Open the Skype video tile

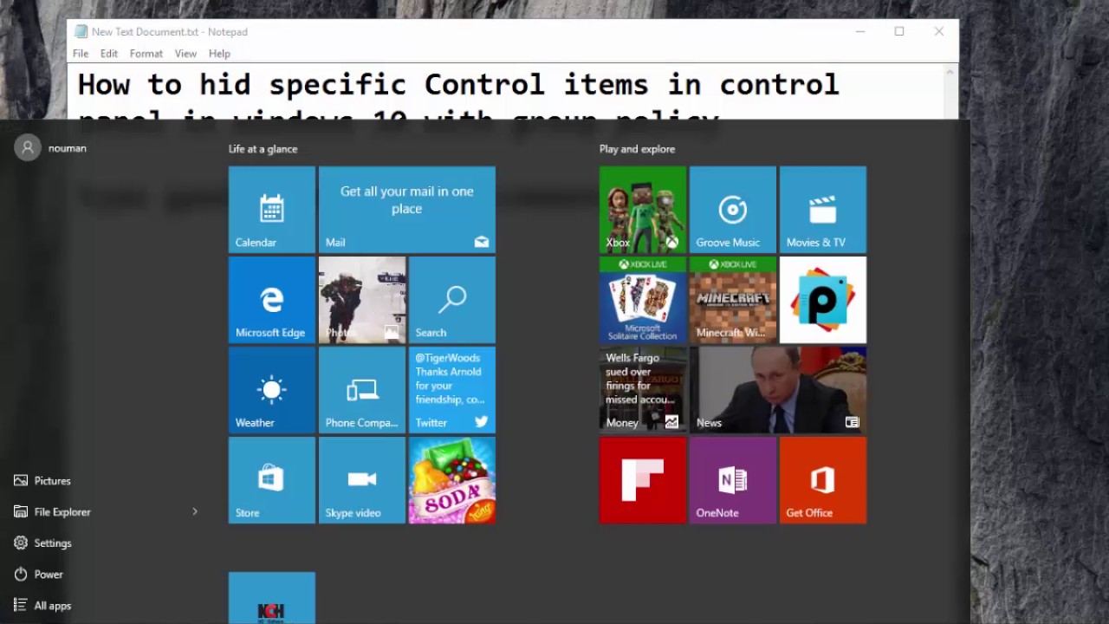pyautogui.click(x=362, y=480)
